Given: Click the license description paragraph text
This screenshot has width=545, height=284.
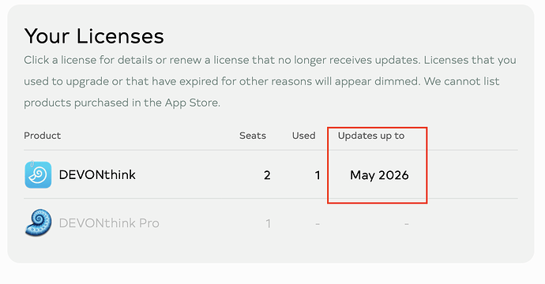Looking at the screenshot, I should pyautogui.click(x=270, y=81).
